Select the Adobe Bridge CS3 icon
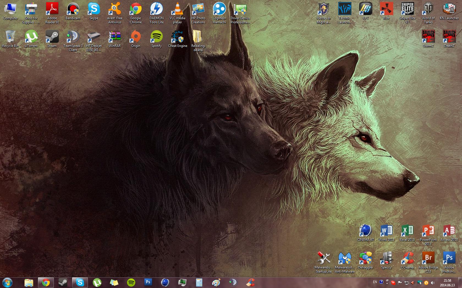The image size is (462, 288). click(x=428, y=262)
